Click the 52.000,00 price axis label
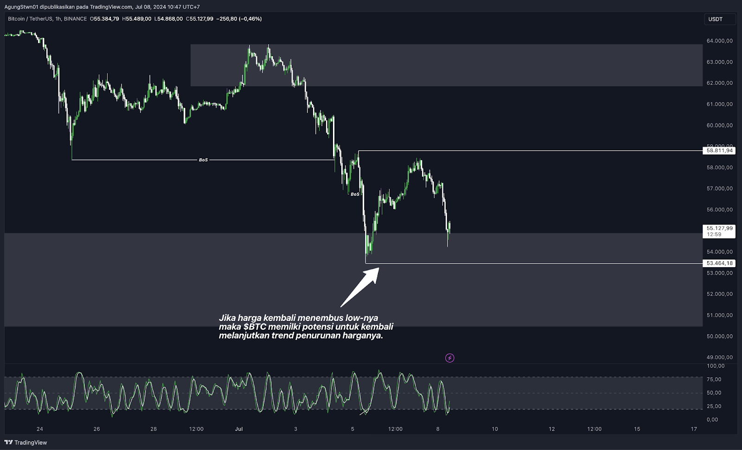The width and height of the screenshot is (742, 450). pyautogui.click(x=719, y=294)
